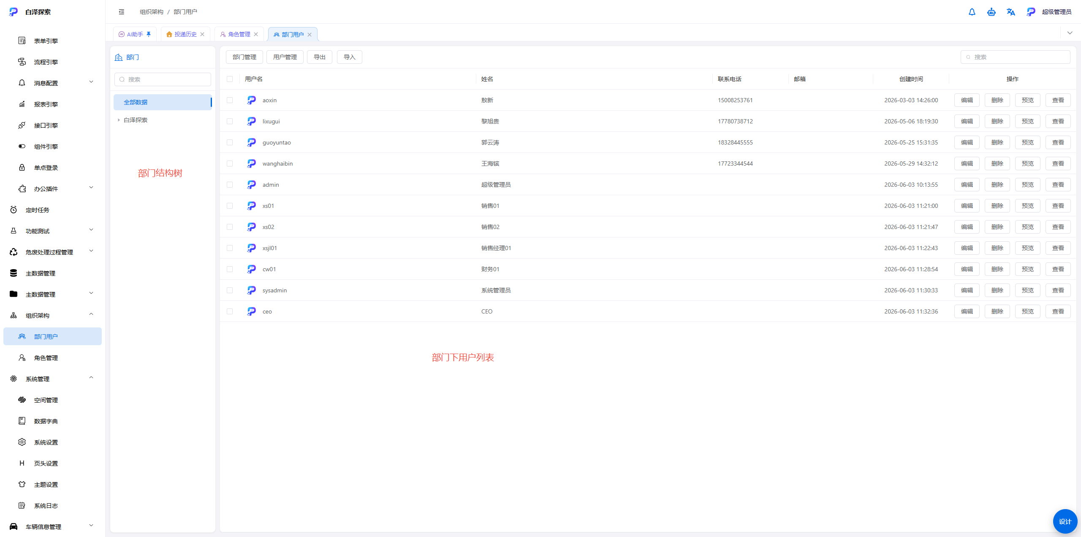Click the blue 设计 floating button
This screenshot has height=537, width=1081.
(1065, 521)
